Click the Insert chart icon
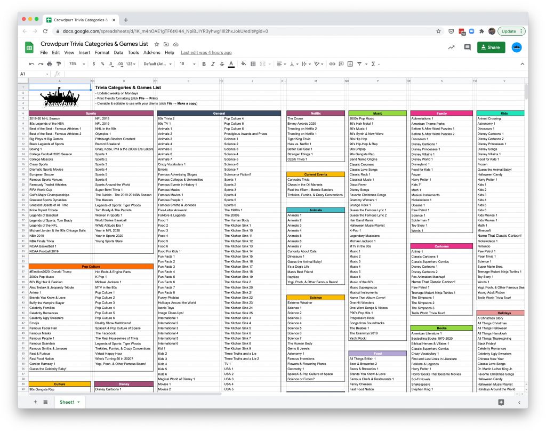Viewport: 546px width, 432px height. (349, 63)
